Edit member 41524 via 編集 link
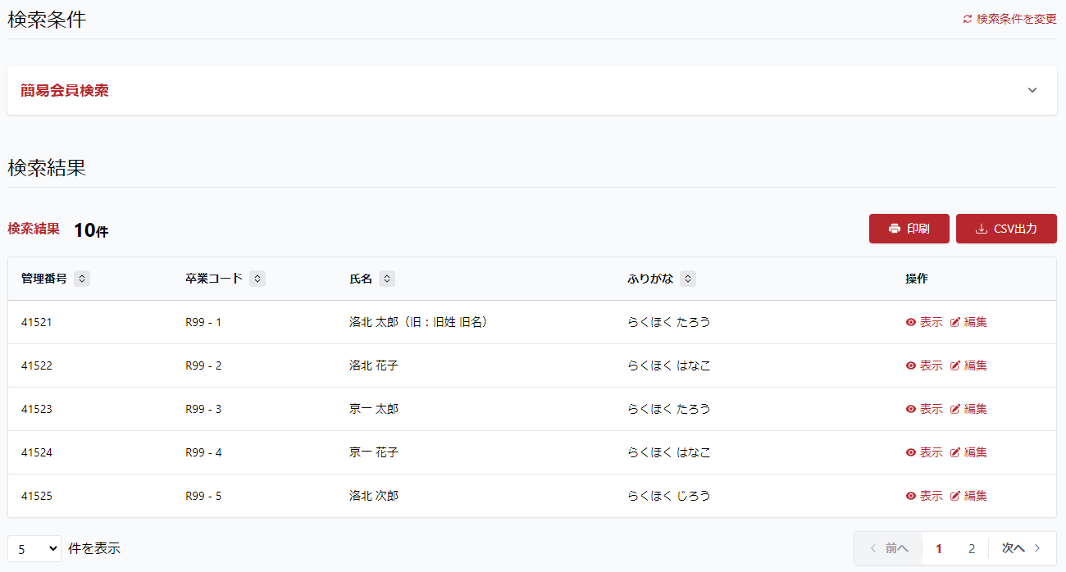The image size is (1066, 572). (x=968, y=452)
